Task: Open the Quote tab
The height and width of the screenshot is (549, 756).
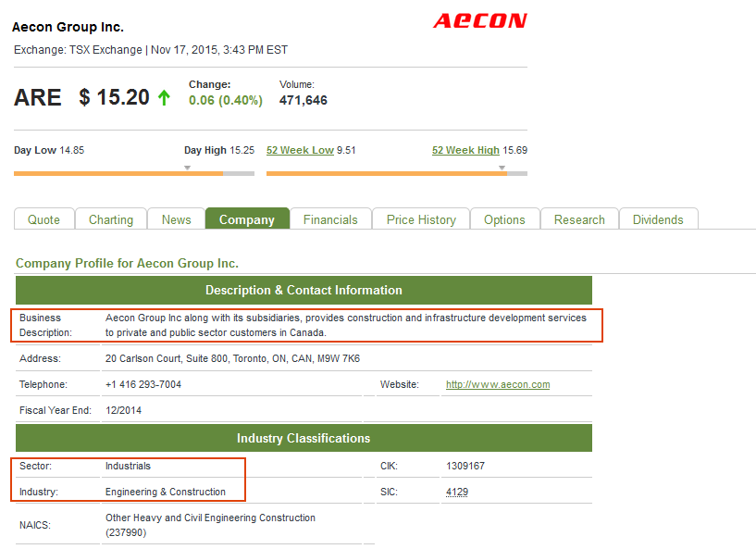Action: pos(43,219)
